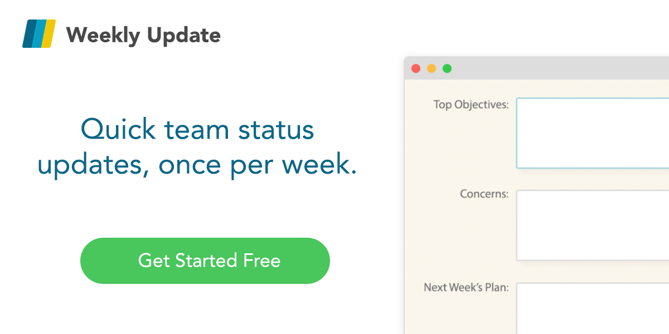
Task: Click the app window title bar
Action: pos(546,67)
